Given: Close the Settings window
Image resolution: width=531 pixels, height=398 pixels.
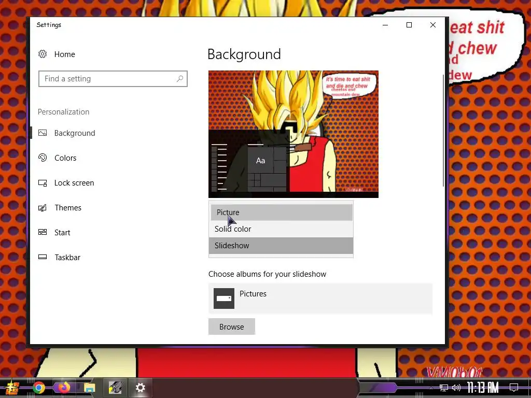Looking at the screenshot, I should pos(433,25).
